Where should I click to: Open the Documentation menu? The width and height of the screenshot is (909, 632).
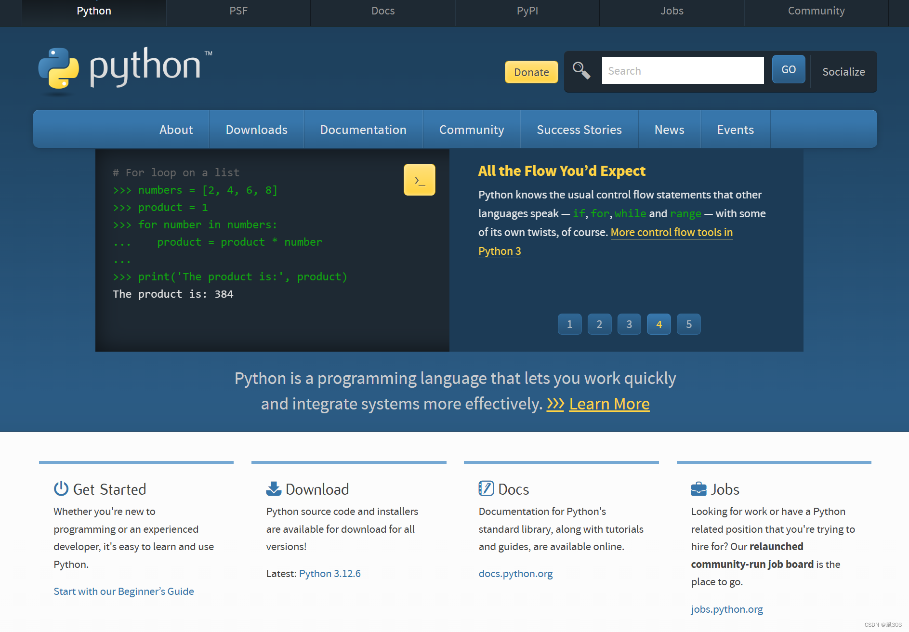[363, 130]
